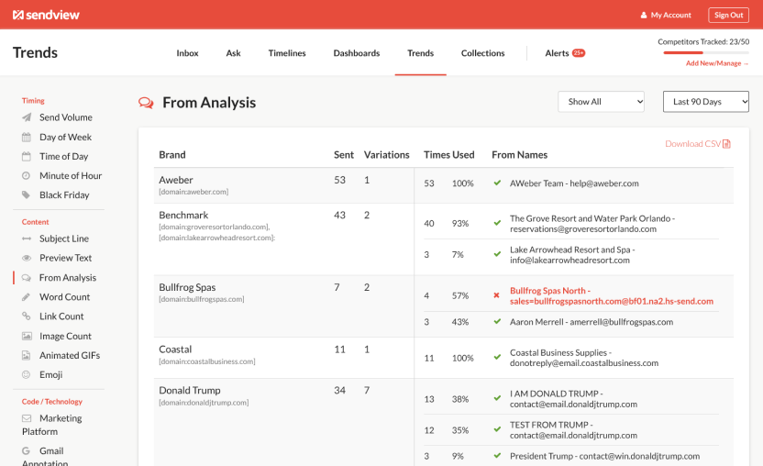763x466 pixels.
Task: Select the Trends tab
Action: click(420, 53)
